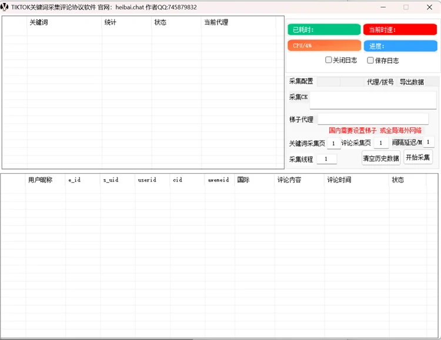Click the red 当前时速 status bar
The height and width of the screenshot is (340, 441).
[400, 29]
